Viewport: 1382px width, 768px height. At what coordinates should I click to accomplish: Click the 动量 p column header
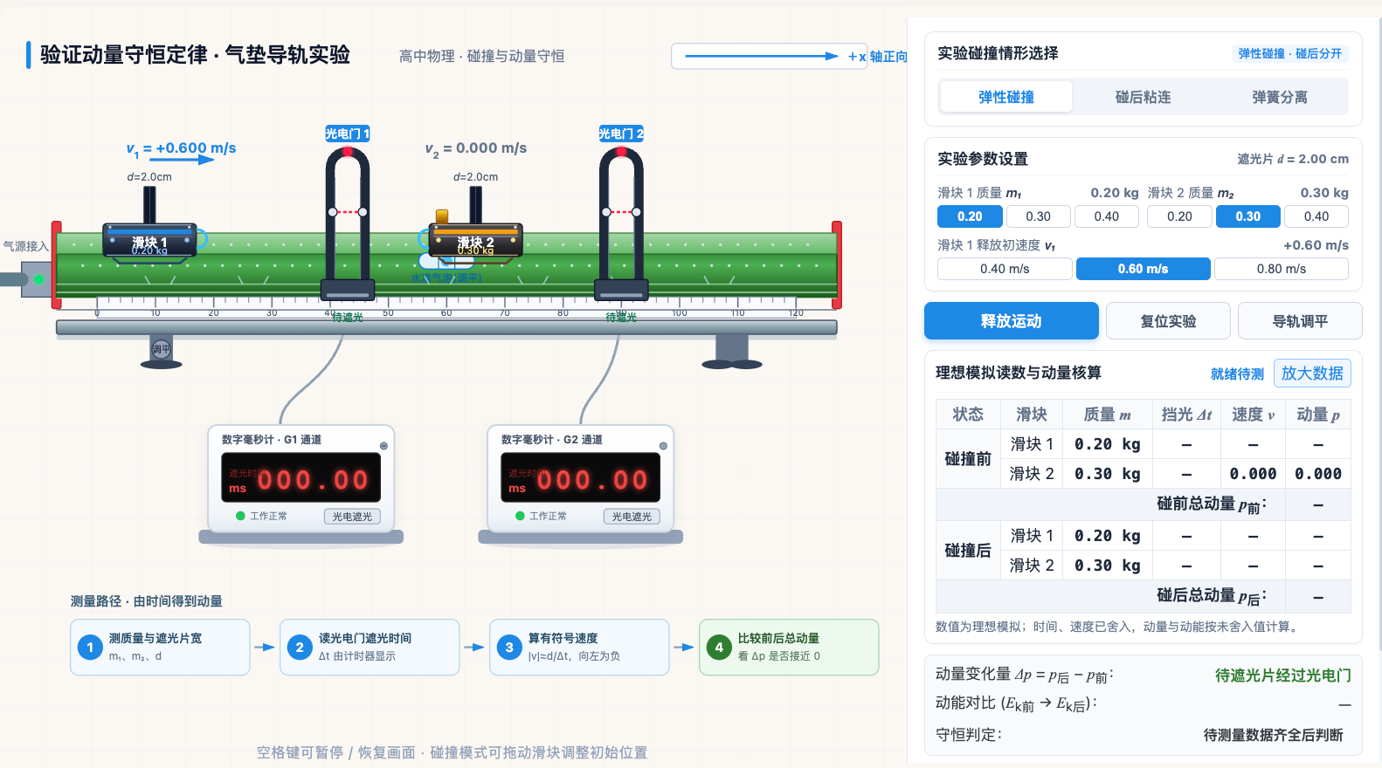point(1318,415)
